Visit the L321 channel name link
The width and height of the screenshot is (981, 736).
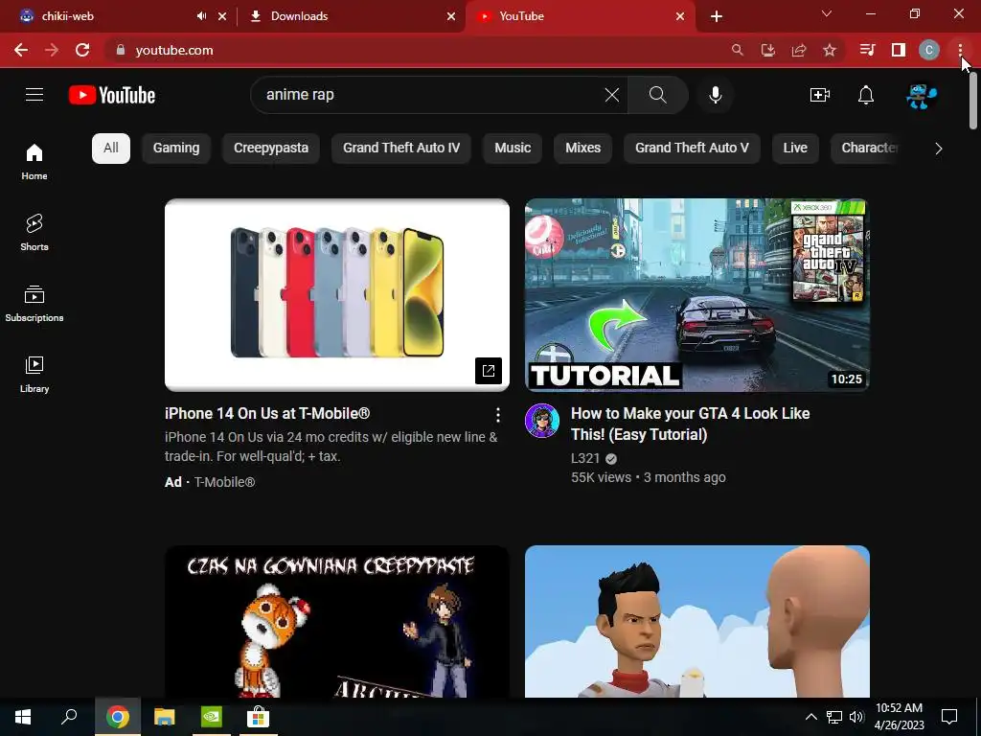[585, 459]
